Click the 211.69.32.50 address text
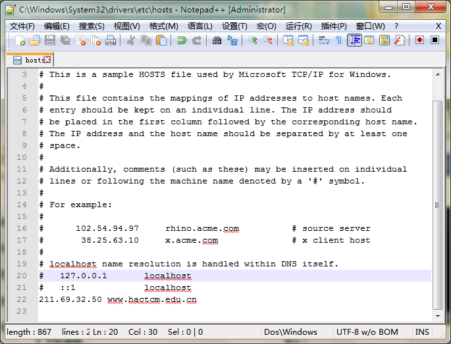The image size is (451, 344). tap(70, 299)
